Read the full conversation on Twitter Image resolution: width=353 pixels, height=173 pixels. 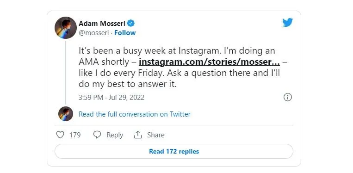coord(135,114)
